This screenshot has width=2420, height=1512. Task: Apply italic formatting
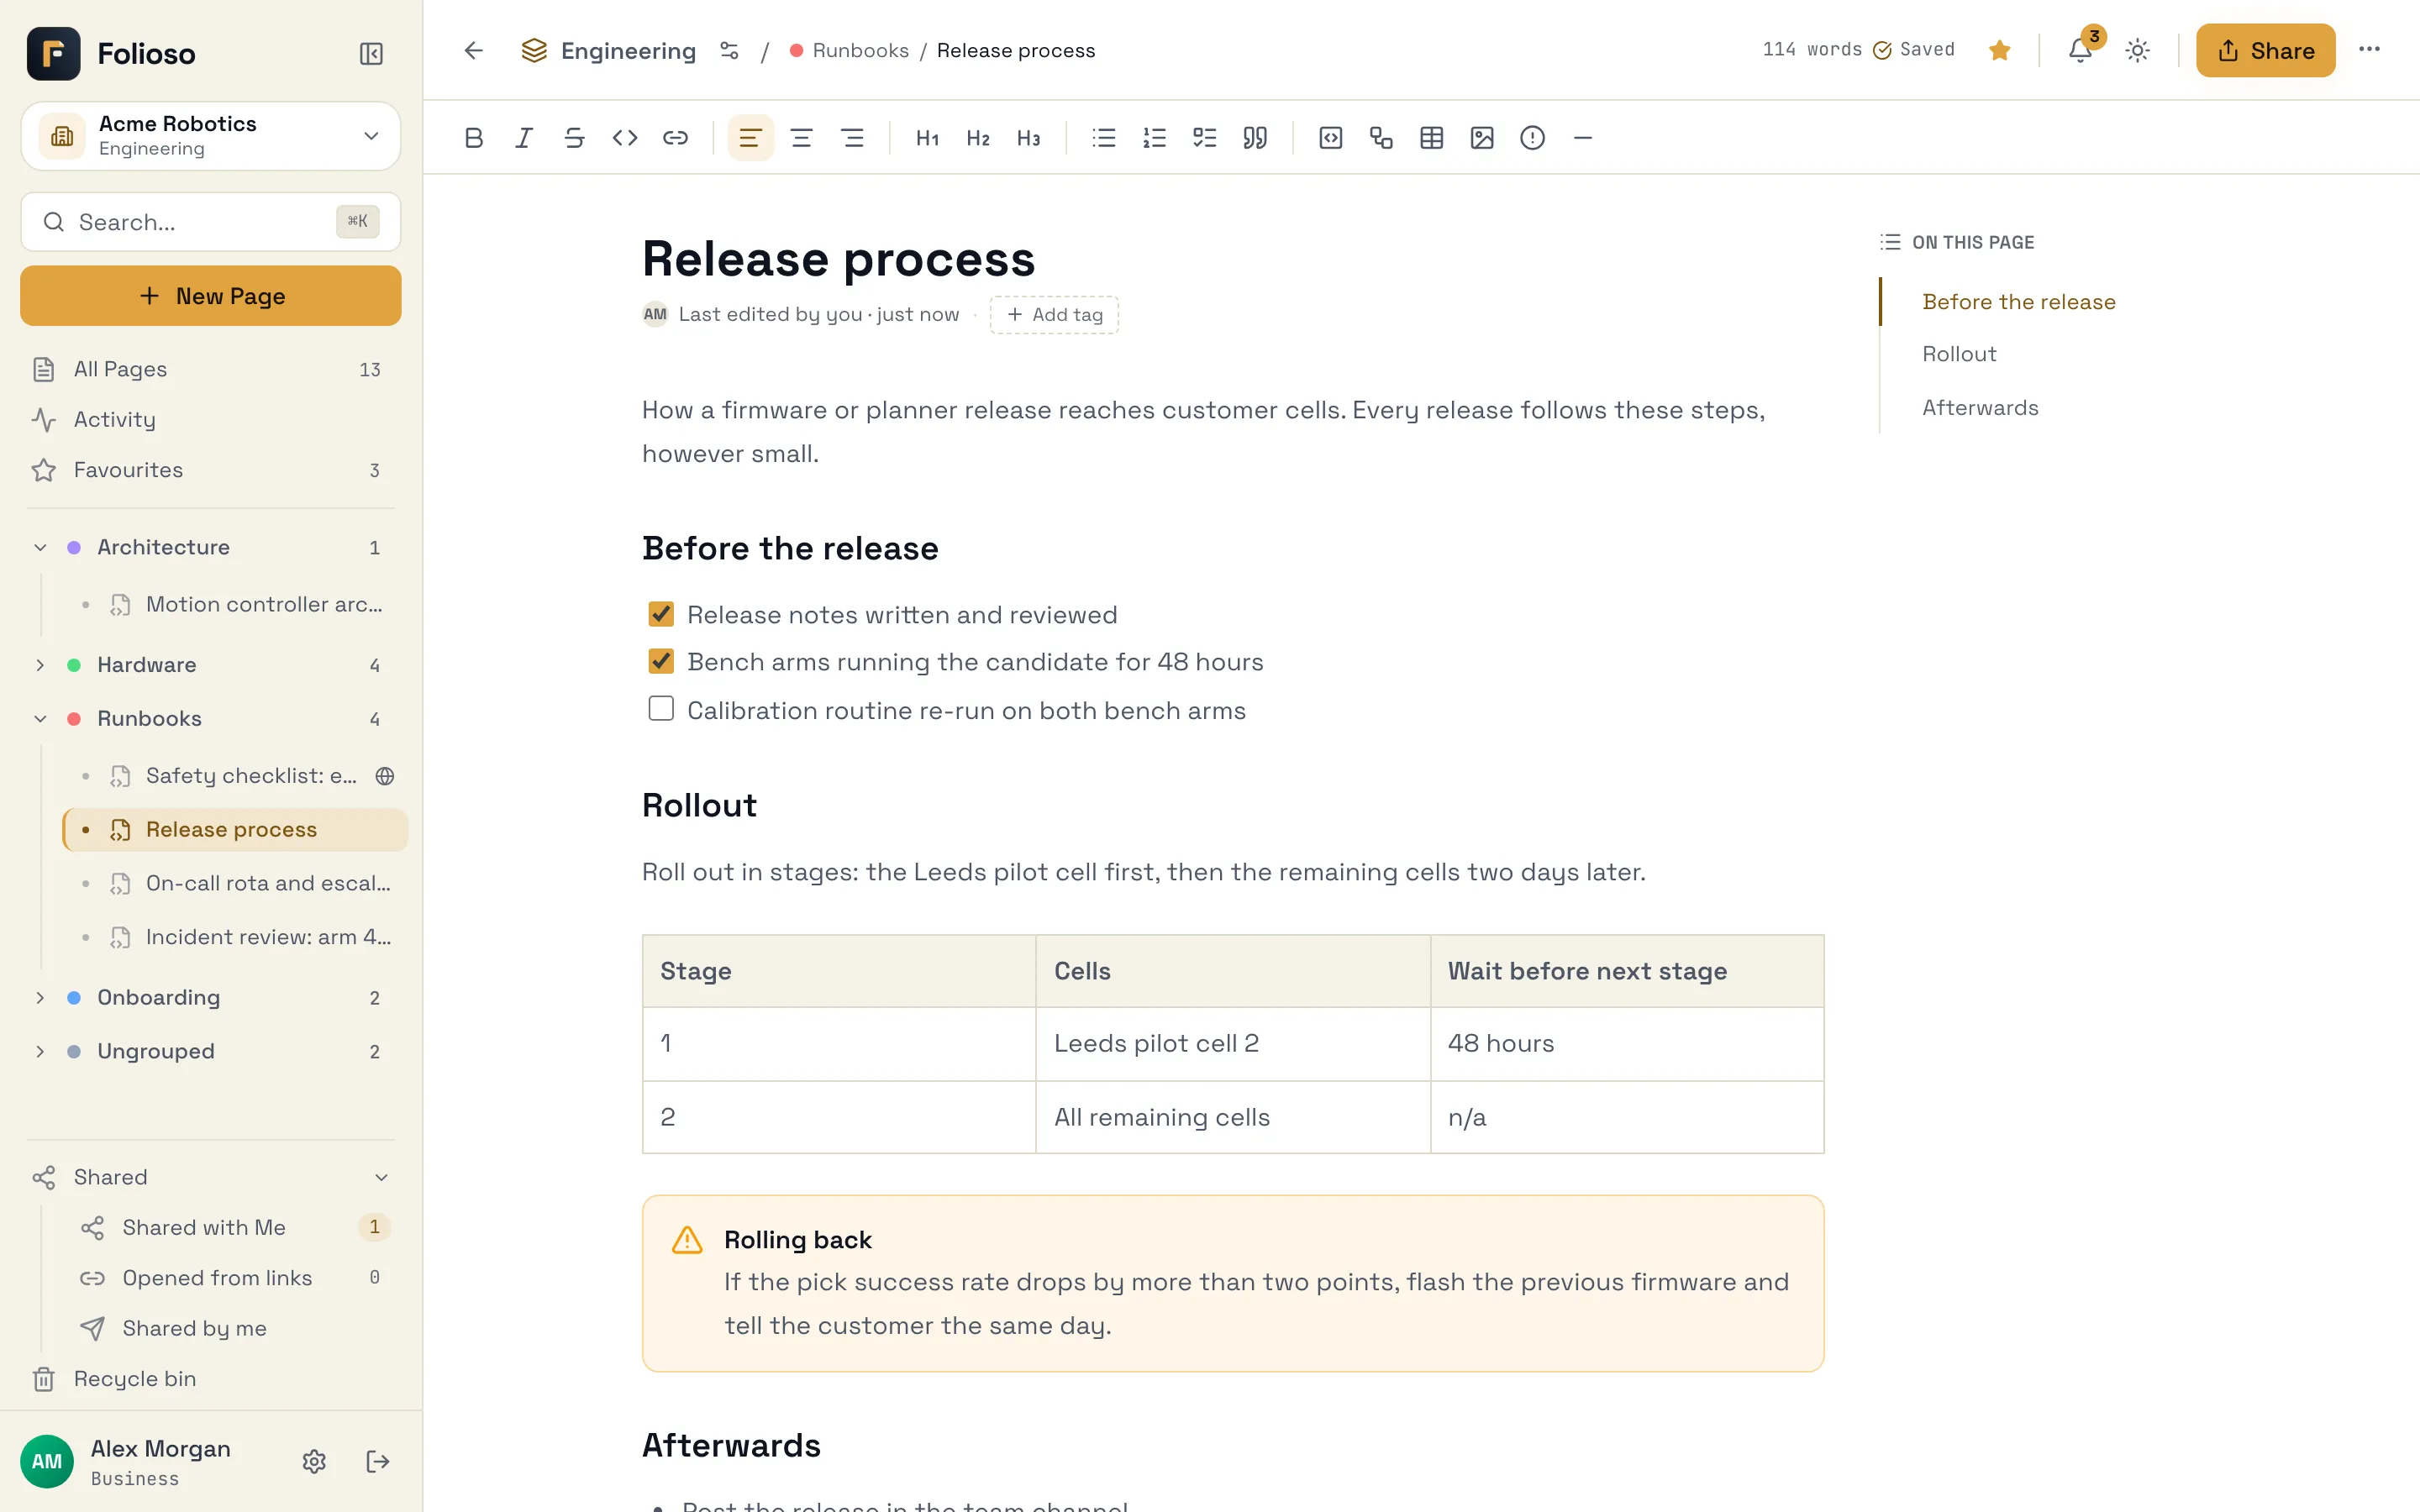[x=524, y=138]
